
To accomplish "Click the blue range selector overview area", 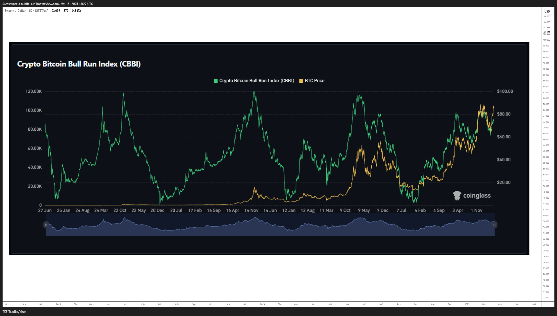I will (x=270, y=225).
